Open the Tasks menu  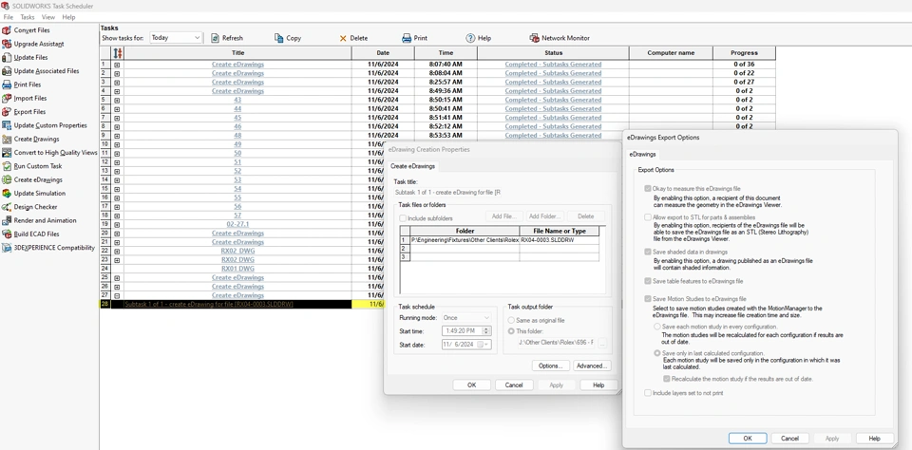pyautogui.click(x=28, y=17)
